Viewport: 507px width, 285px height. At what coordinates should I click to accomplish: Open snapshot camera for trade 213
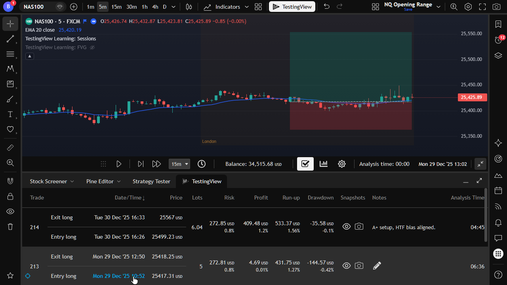pos(359,266)
